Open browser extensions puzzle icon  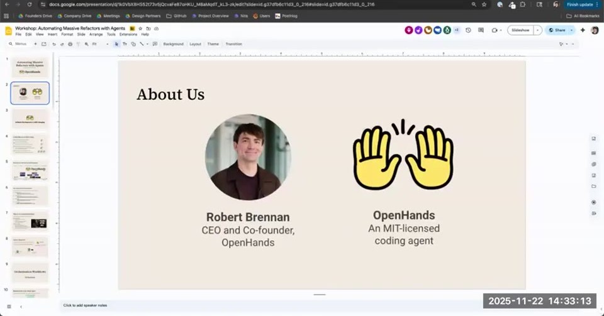coord(523,4)
